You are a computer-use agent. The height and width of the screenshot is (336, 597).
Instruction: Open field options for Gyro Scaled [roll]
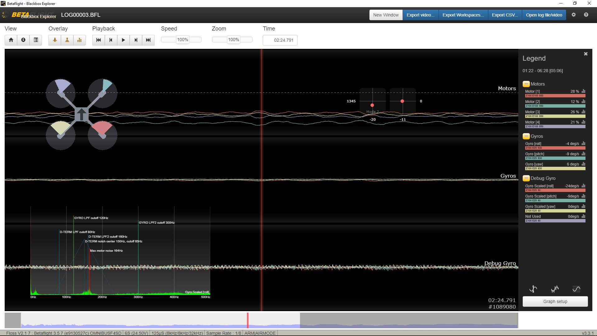(x=584, y=186)
